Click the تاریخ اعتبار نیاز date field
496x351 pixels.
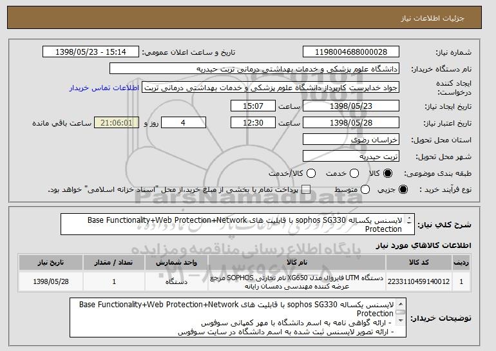coord(351,123)
